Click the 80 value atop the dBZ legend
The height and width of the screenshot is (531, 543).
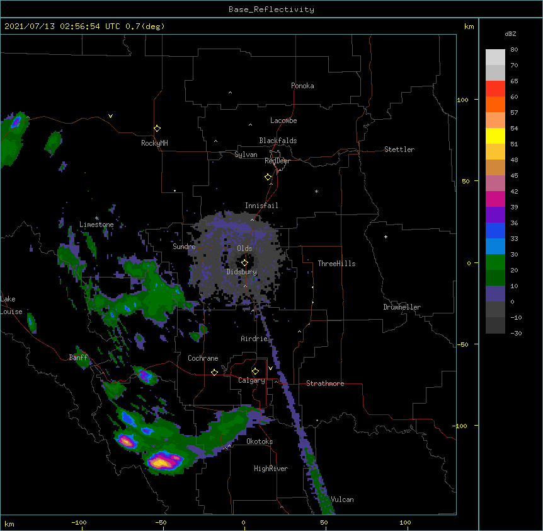click(x=514, y=49)
